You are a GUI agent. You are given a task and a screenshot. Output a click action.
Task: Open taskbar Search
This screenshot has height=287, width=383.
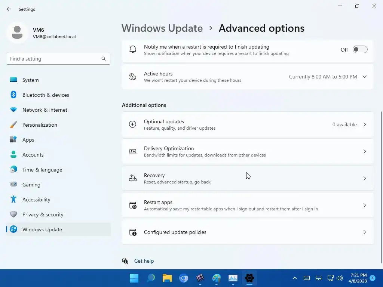151,278
